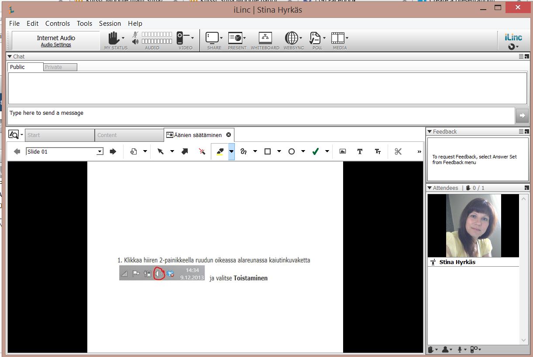Go to the next slide arrow

[113, 151]
